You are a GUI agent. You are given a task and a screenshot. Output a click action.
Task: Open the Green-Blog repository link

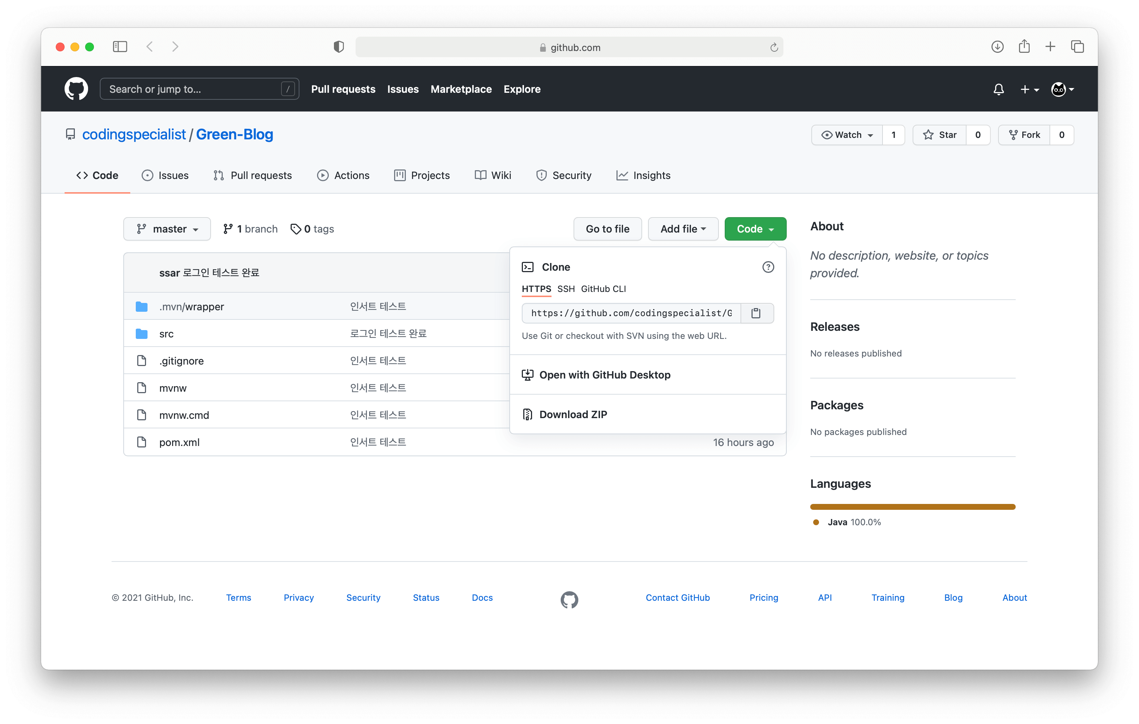point(234,134)
